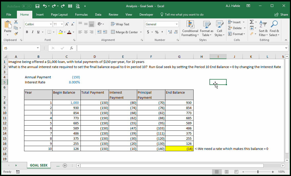This screenshot has width=291, height=176.
Task: Click the Cut scissors icon
Action: pos(16,22)
